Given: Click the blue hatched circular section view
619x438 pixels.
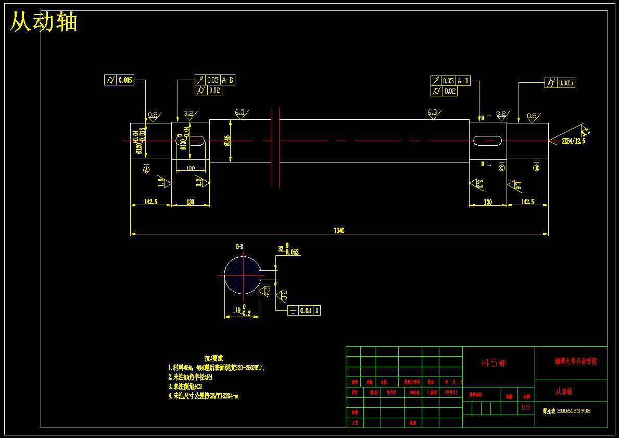Looking at the screenshot, I should 243,276.
